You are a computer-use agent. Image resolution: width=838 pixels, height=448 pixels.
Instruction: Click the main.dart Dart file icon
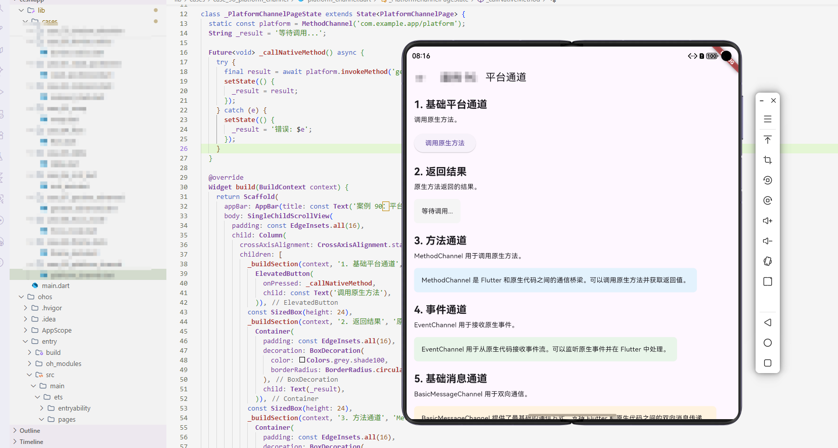[35, 286]
